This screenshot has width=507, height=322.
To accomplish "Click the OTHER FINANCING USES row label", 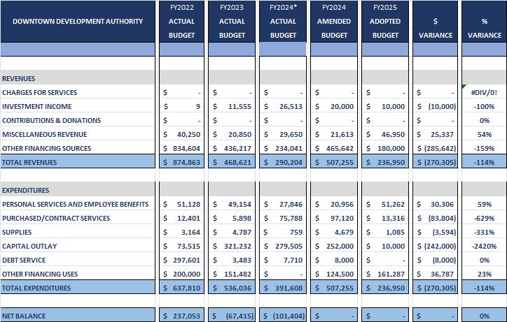I will pos(40,275).
